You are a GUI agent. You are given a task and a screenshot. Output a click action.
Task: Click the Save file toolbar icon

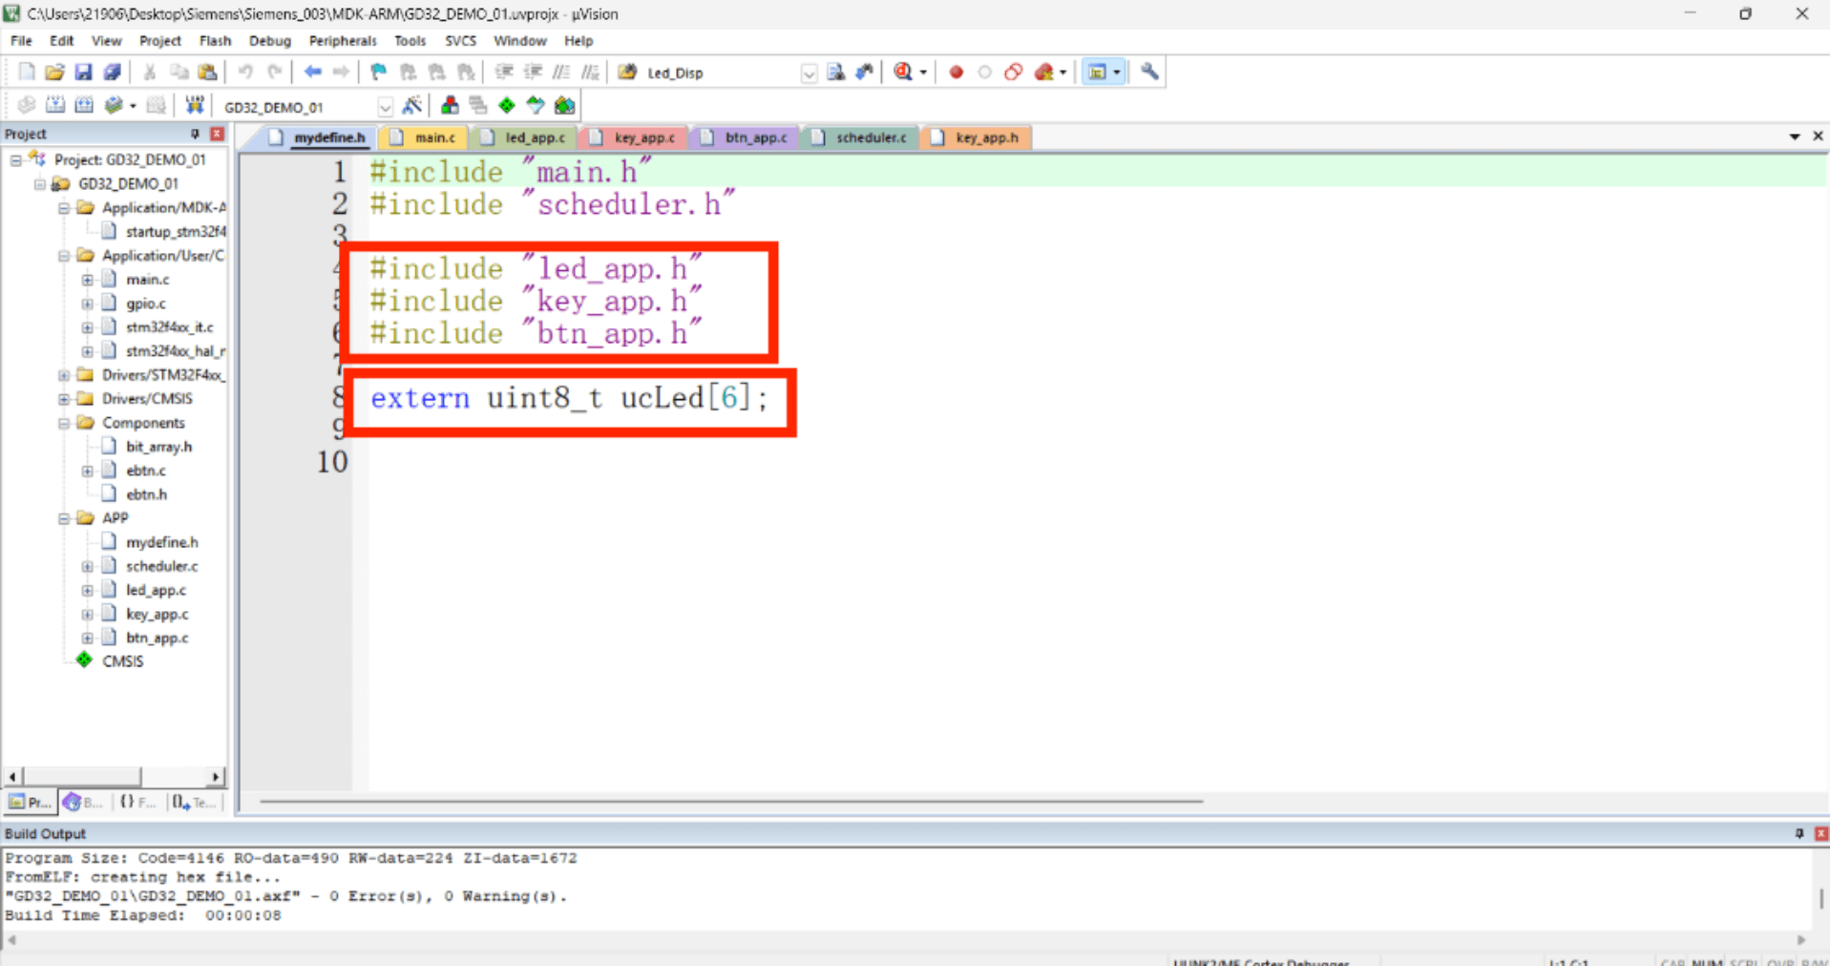[83, 72]
